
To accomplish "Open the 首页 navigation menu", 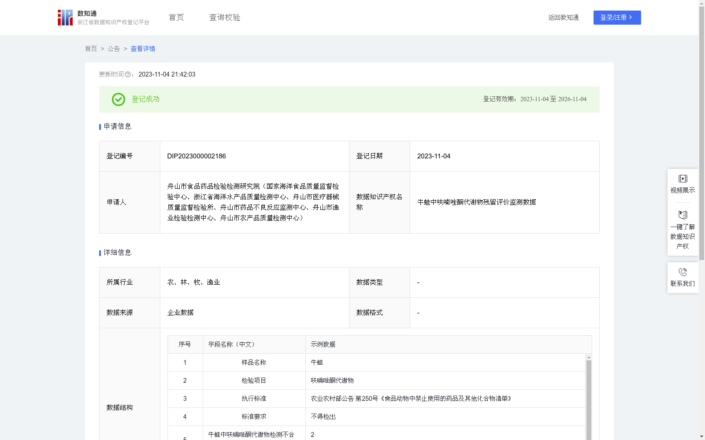I will [x=176, y=18].
